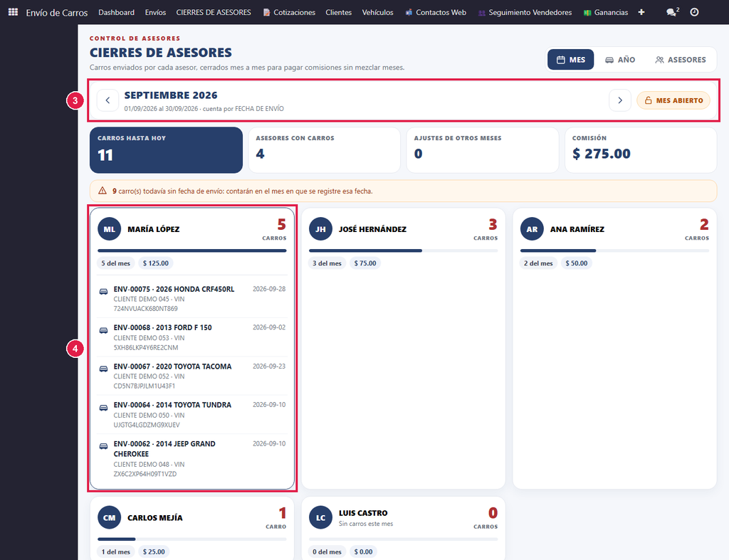Viewport: 729px width, 560px height.
Task: Switch to the AÑO view
Action: [620, 60]
